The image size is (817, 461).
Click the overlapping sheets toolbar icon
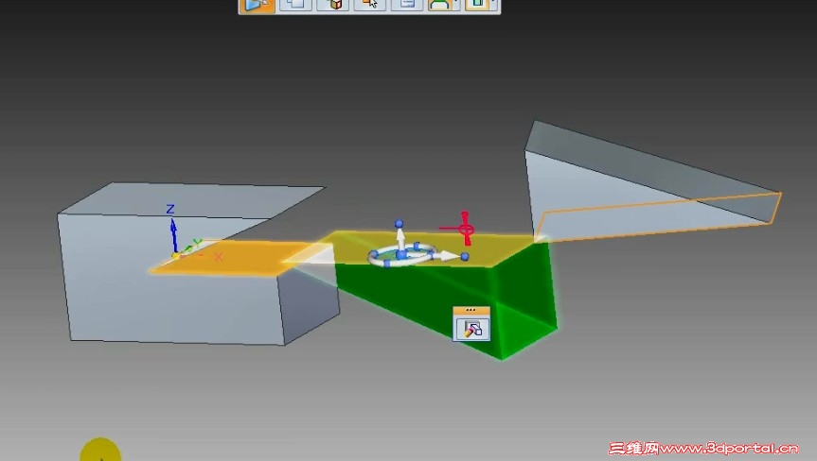click(x=296, y=5)
